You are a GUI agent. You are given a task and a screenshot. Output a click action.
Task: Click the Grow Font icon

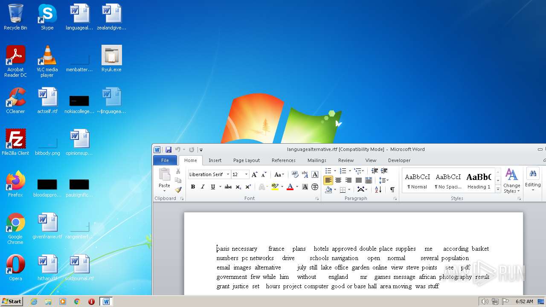pos(255,174)
